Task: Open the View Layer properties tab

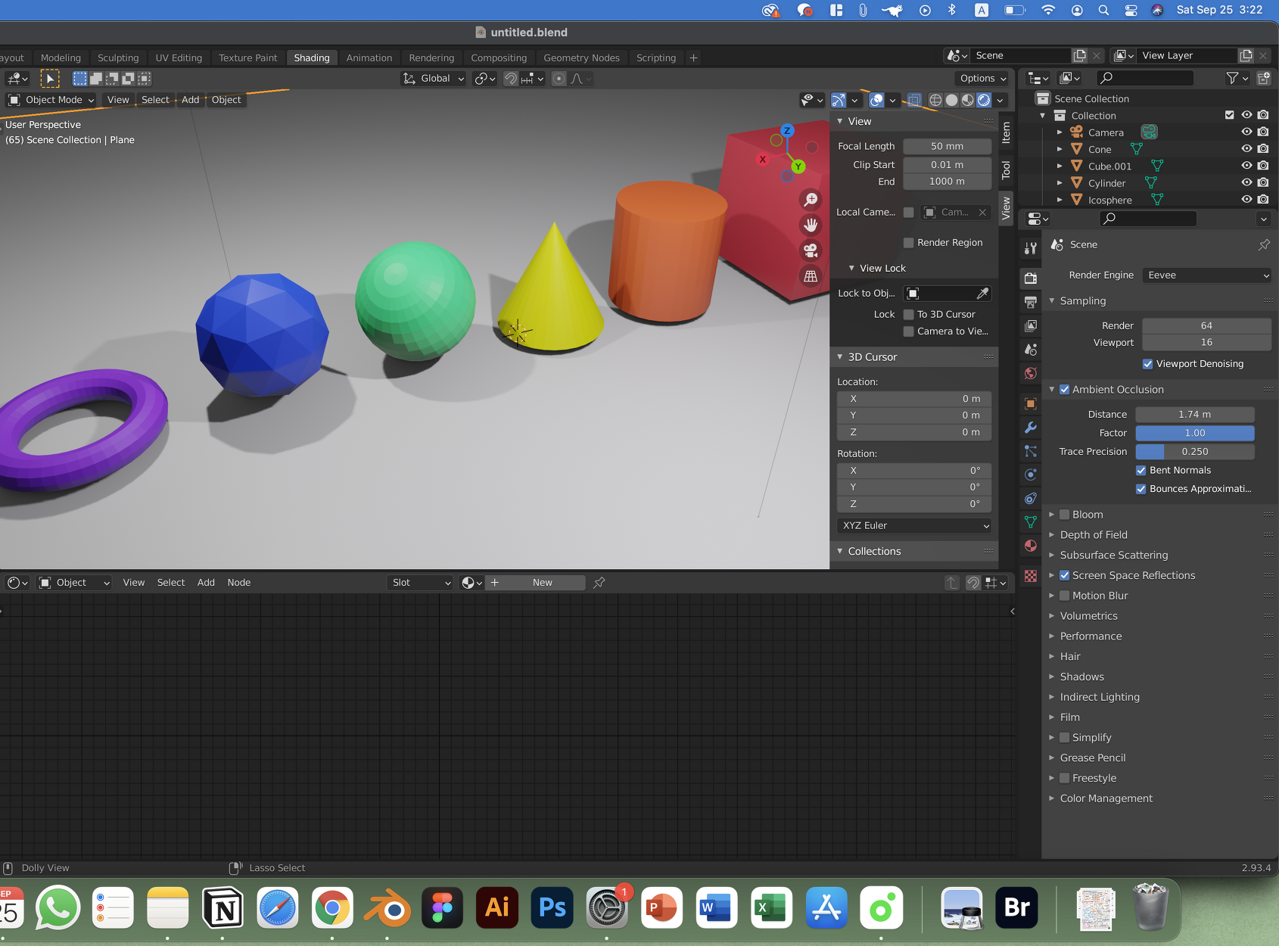Action: pos(1030,326)
